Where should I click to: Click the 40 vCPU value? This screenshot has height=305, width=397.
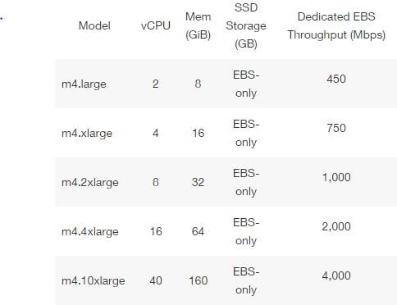pos(156,280)
